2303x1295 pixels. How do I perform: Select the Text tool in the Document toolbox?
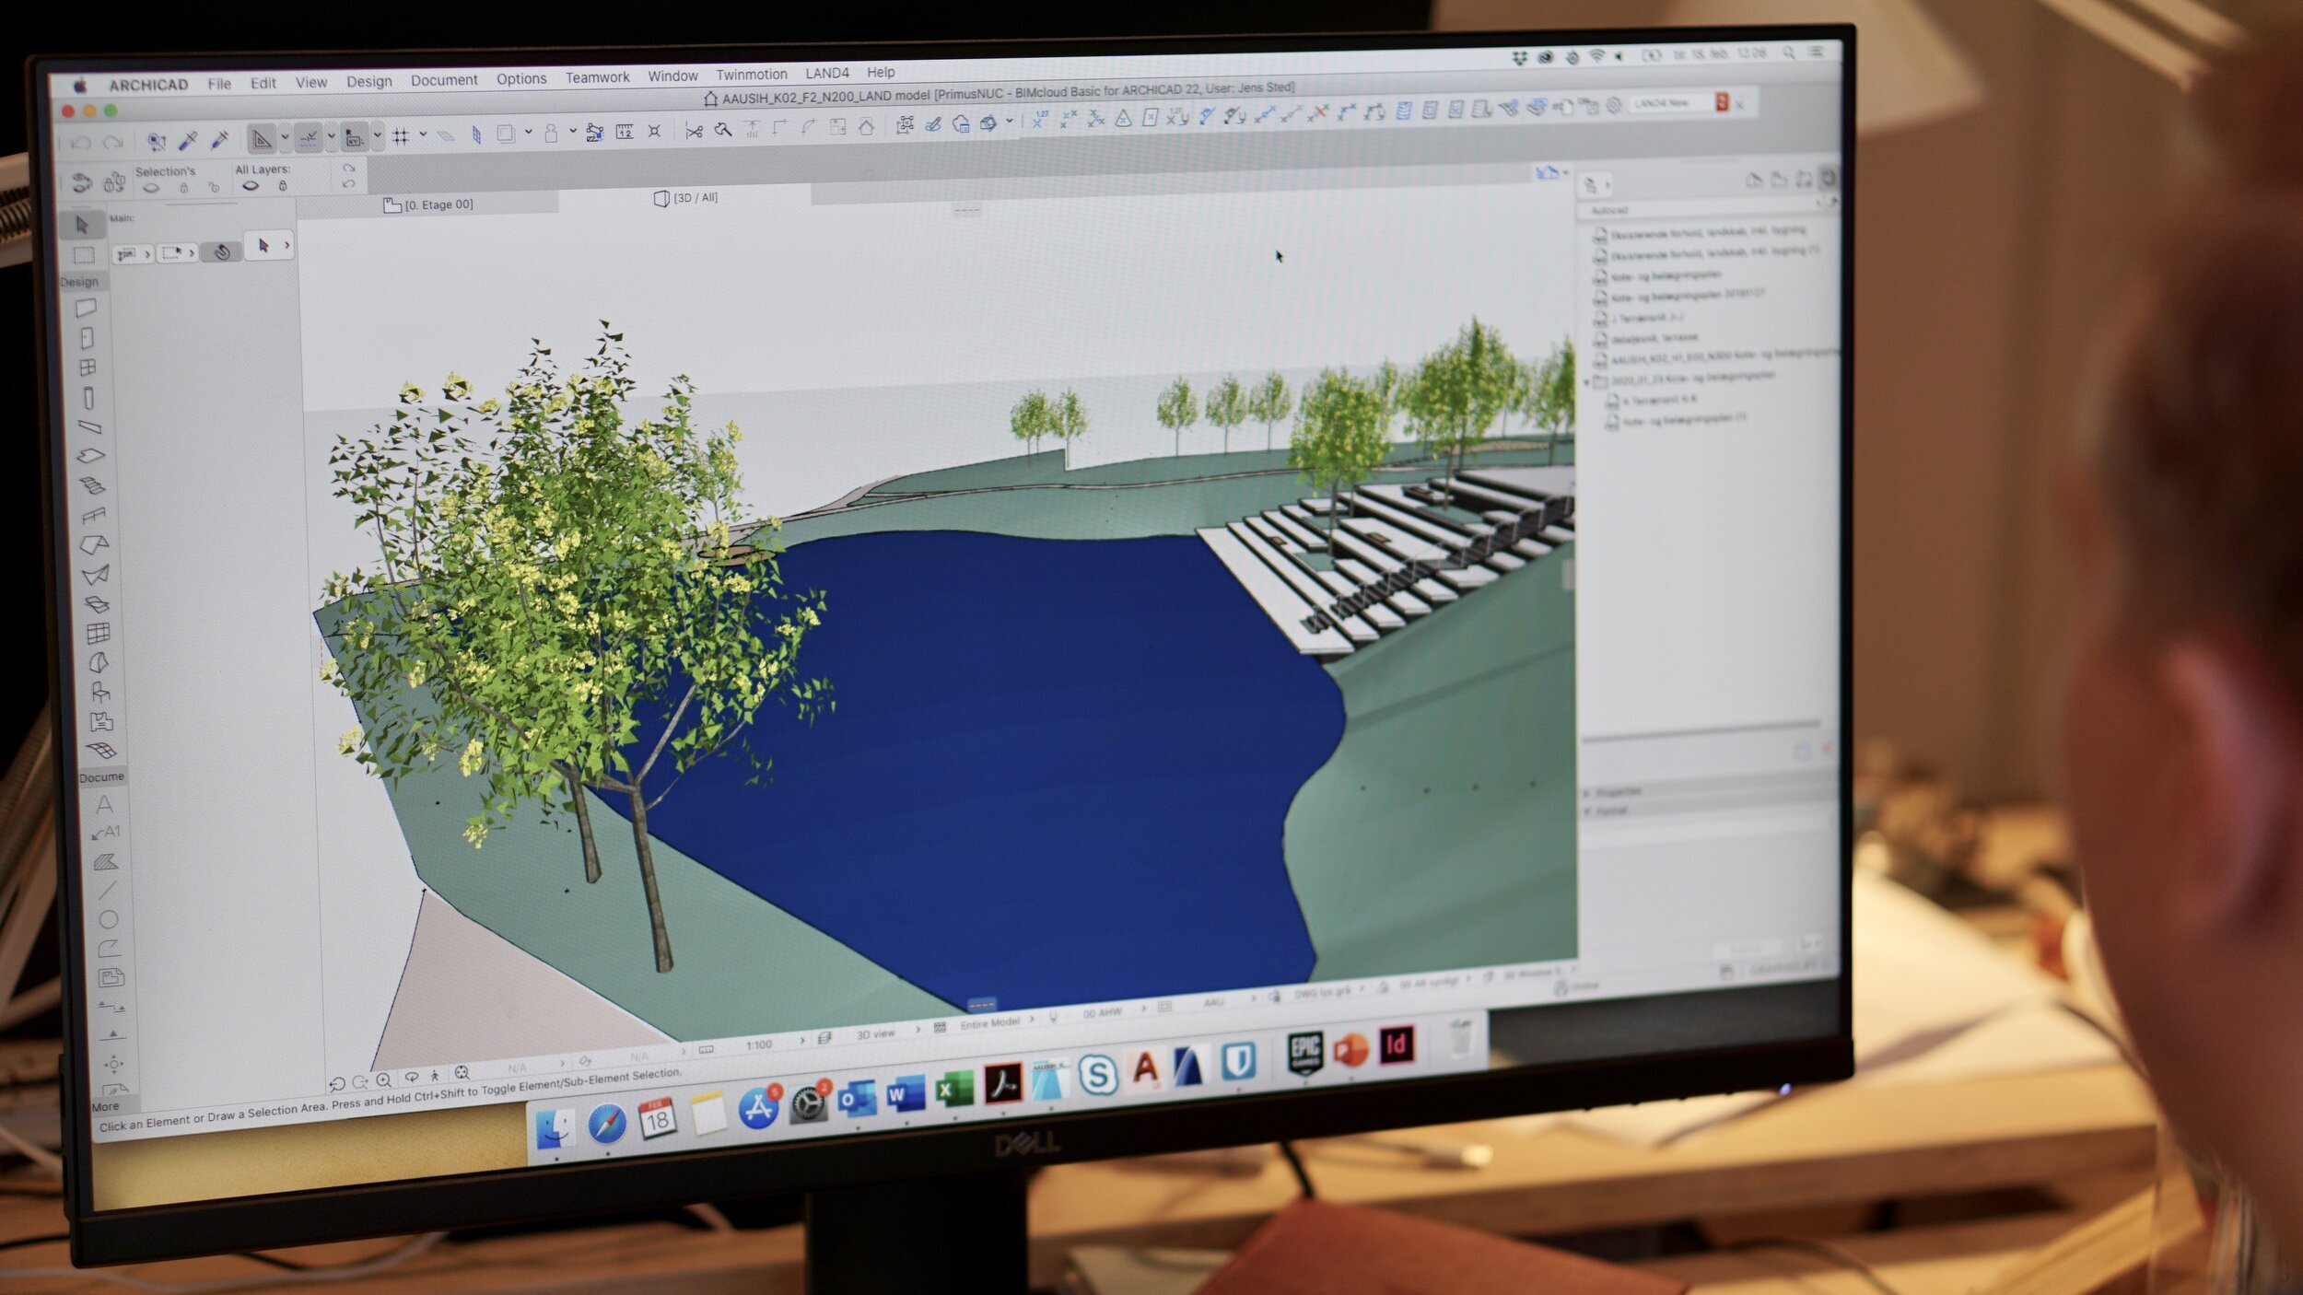pos(104,804)
